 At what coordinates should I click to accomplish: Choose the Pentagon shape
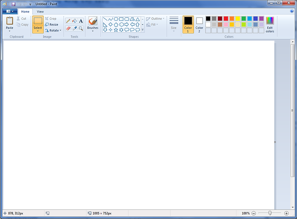click(116, 24)
